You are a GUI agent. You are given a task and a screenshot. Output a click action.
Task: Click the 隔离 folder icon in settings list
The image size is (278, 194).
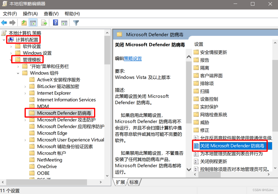(x=196, y=68)
